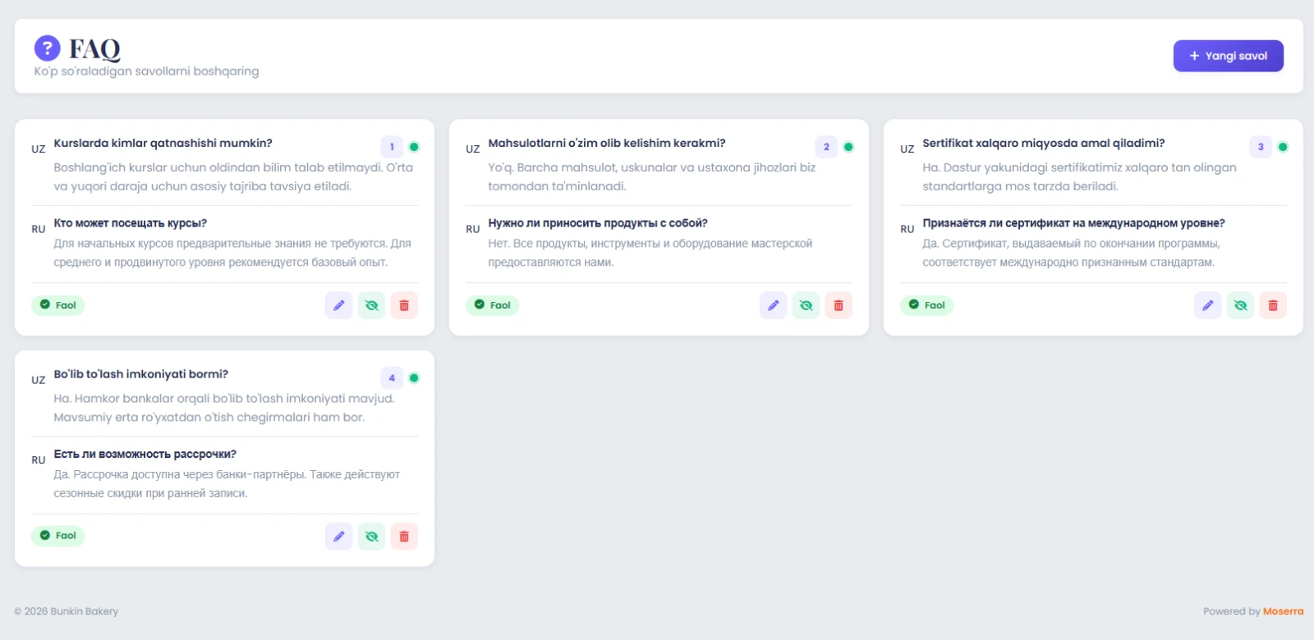The image size is (1314, 640).
Task: Select the 'Кто может посещать курсы?' heading
Action: (130, 223)
